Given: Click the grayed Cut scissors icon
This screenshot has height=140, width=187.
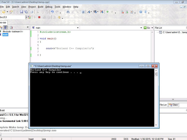Looking at the screenshot, I should point(37,12).
